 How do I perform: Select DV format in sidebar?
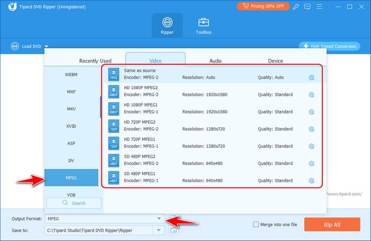tap(71, 161)
